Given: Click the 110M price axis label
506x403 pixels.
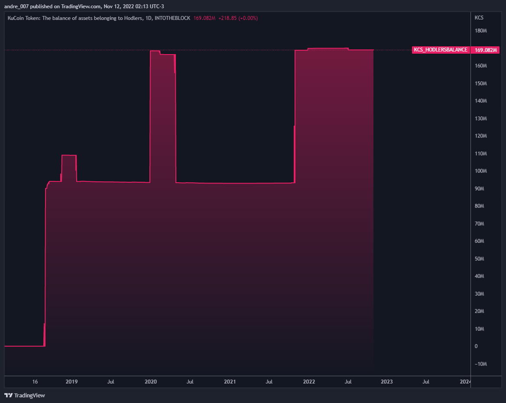Looking at the screenshot, I should [480, 154].
